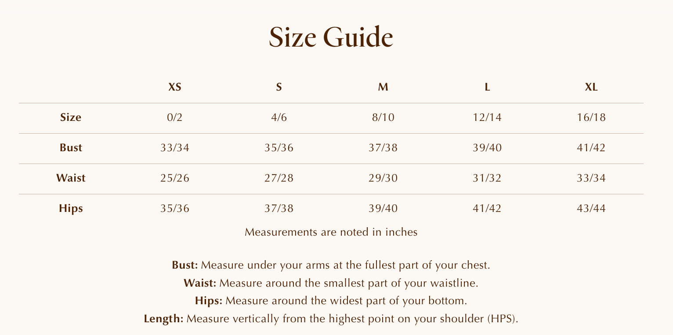Click the Bust row label
673x335 pixels.
(x=71, y=148)
